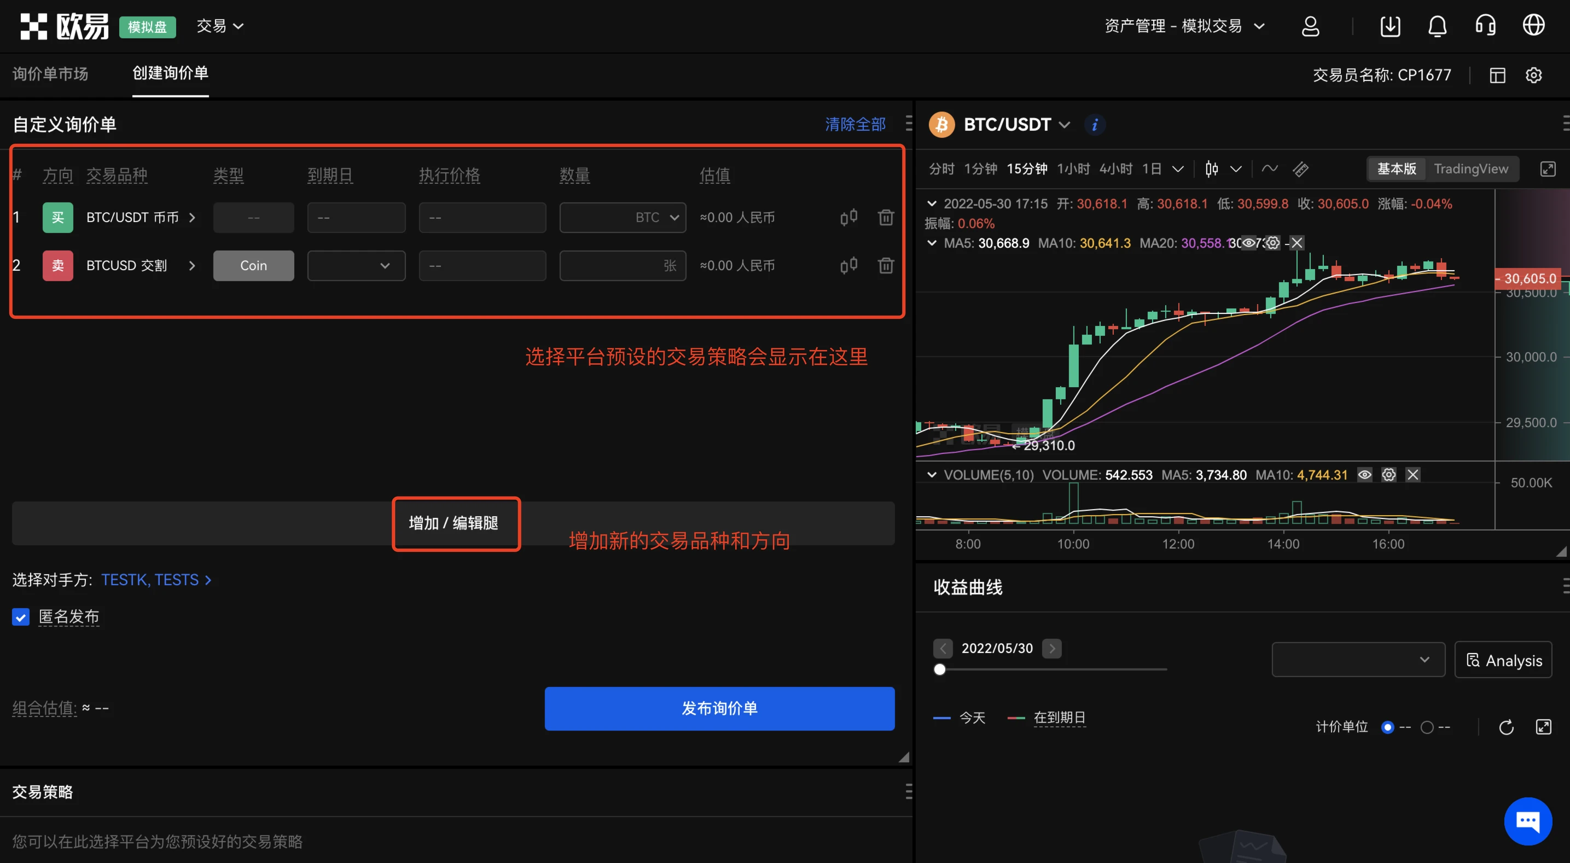Open the customer support headset icon
This screenshot has height=863, width=1570.
(1485, 26)
